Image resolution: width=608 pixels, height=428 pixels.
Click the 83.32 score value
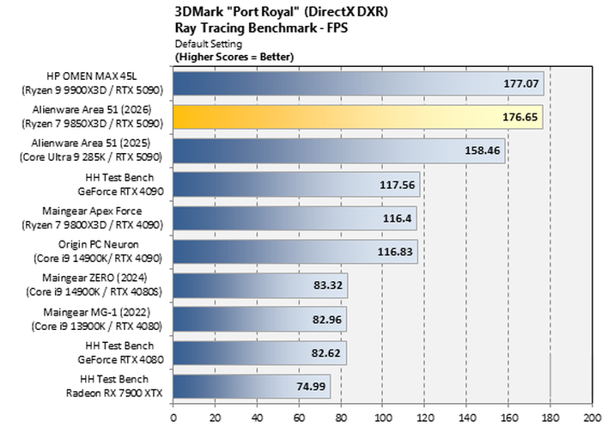328,285
